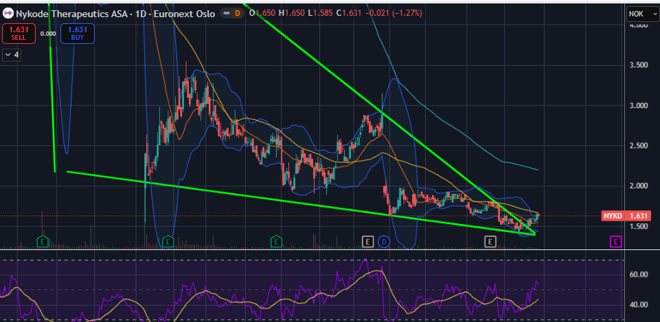Open the NOK currency dropdown
The image size is (660, 322).
641,14
